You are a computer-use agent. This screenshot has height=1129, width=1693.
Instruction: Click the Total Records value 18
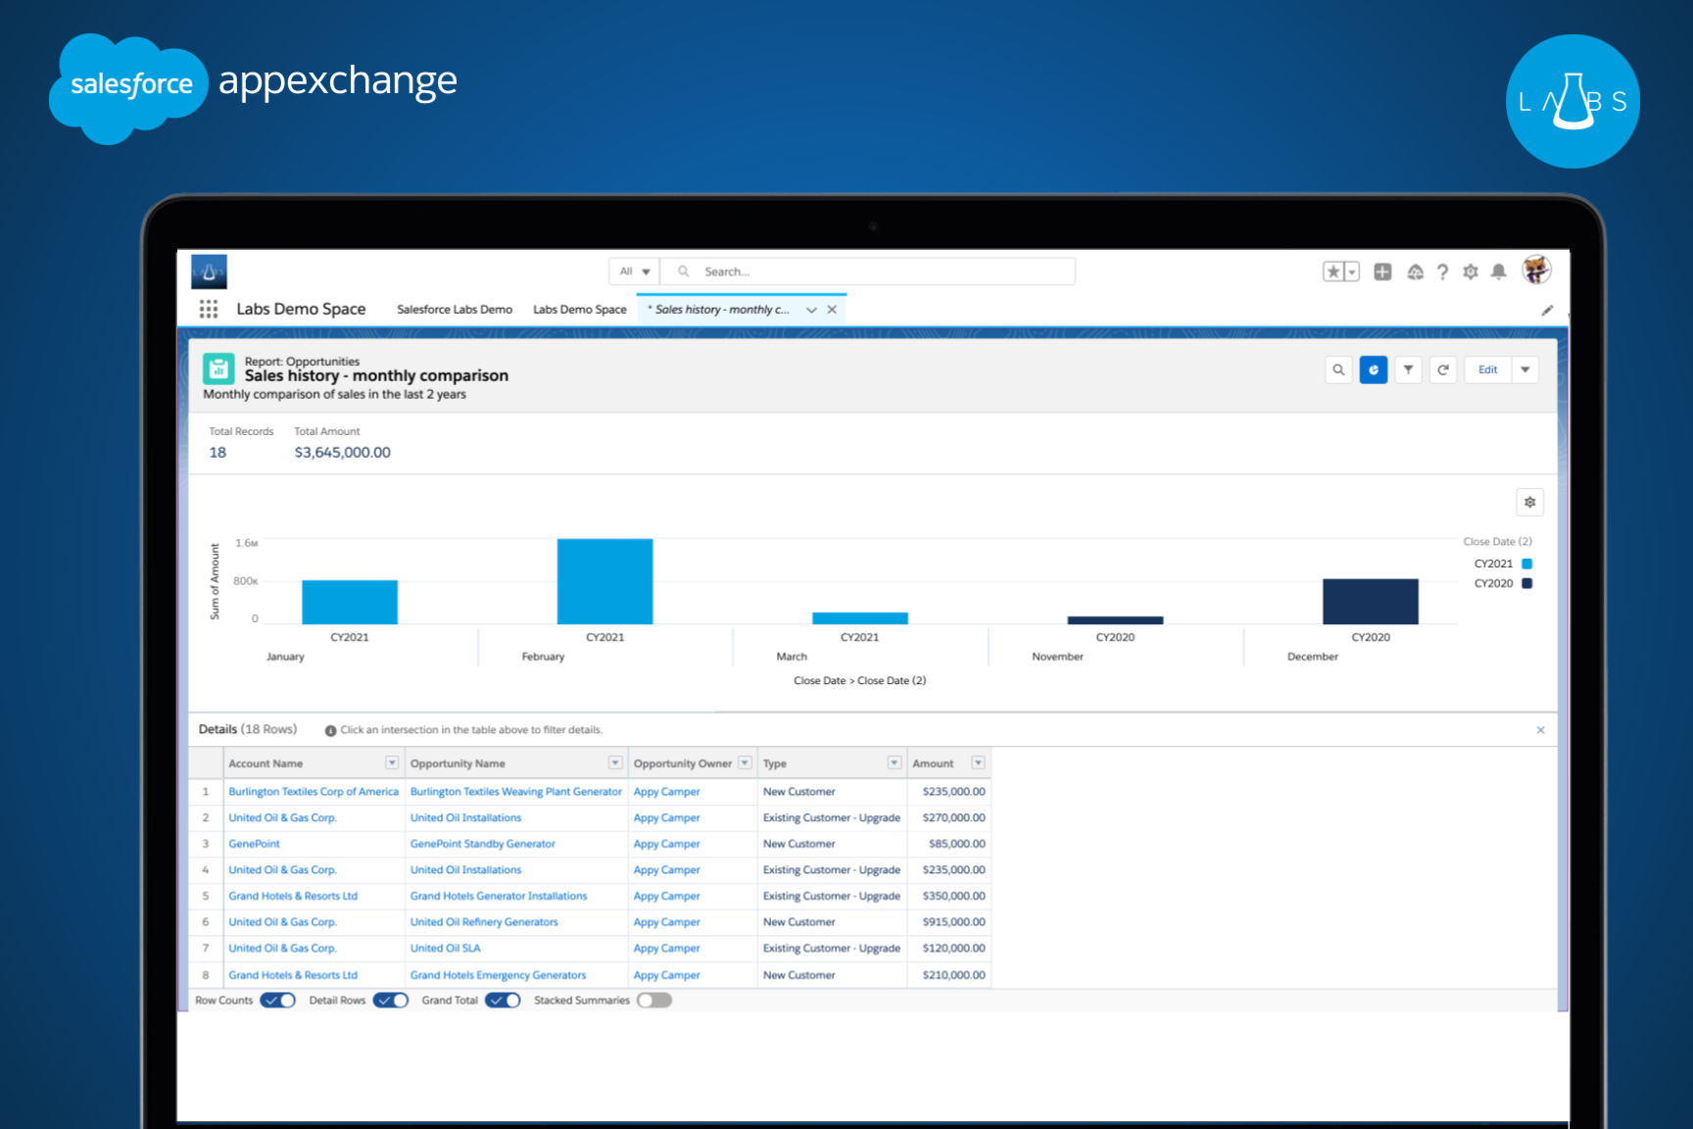click(218, 453)
